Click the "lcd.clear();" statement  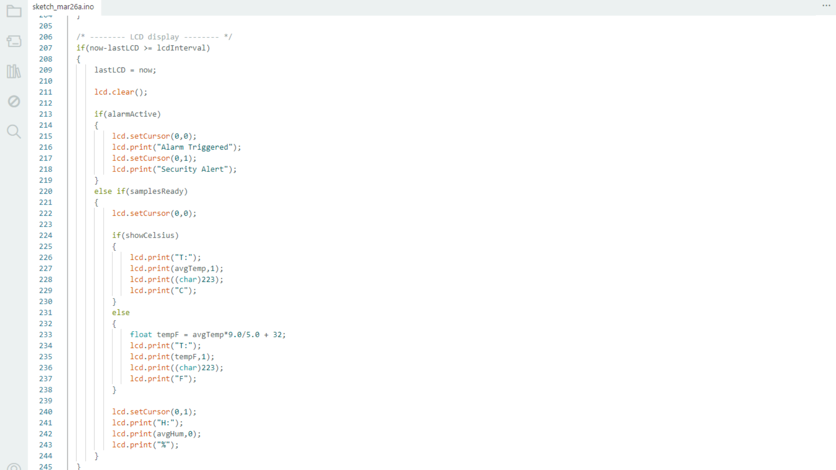click(121, 92)
